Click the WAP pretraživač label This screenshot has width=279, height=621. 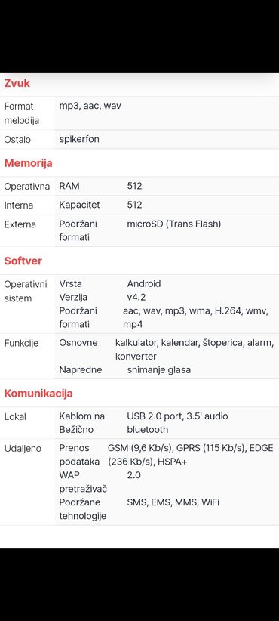83,482
